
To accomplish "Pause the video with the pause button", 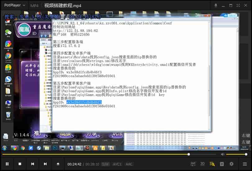I will 7,164.
